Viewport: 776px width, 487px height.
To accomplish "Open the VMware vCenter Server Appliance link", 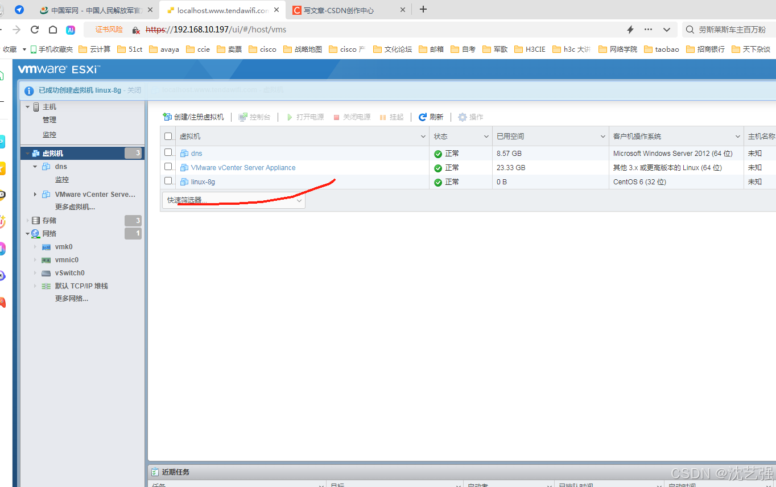I will tap(243, 168).
